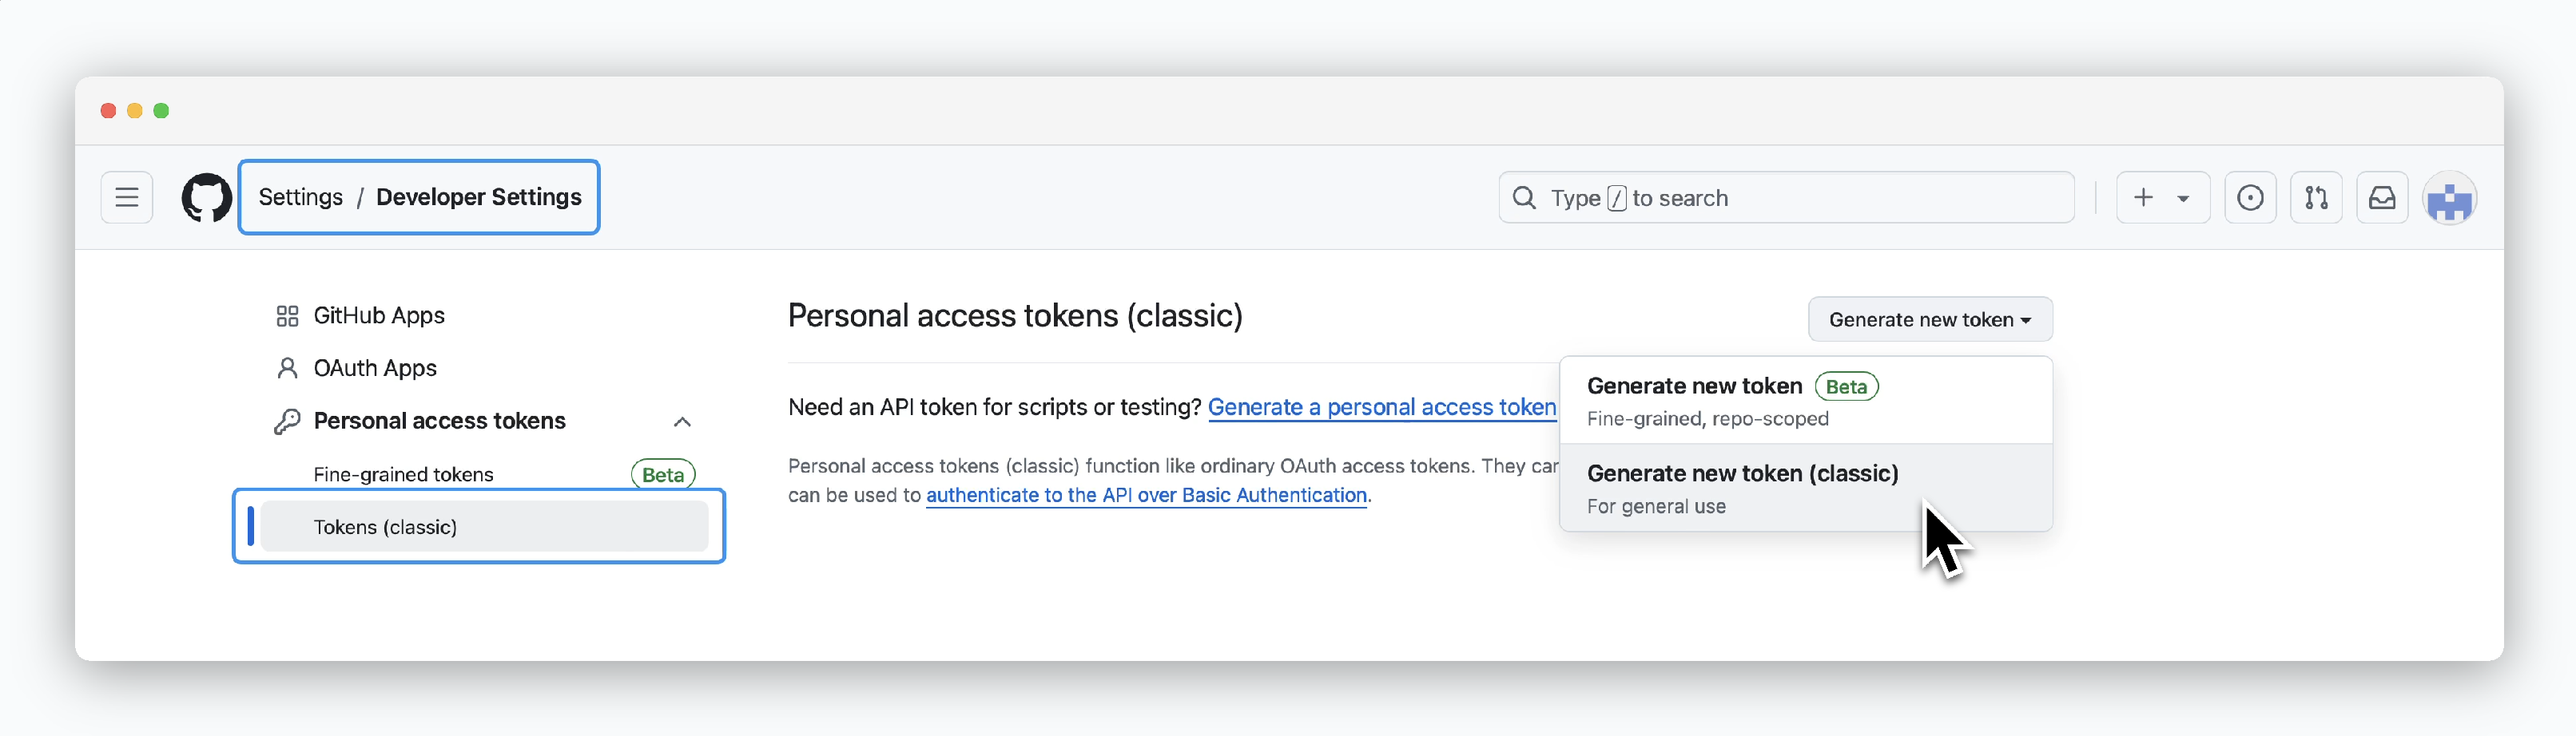This screenshot has width=2576, height=736.
Task: Open the user profile avatar
Action: [x=2449, y=198]
